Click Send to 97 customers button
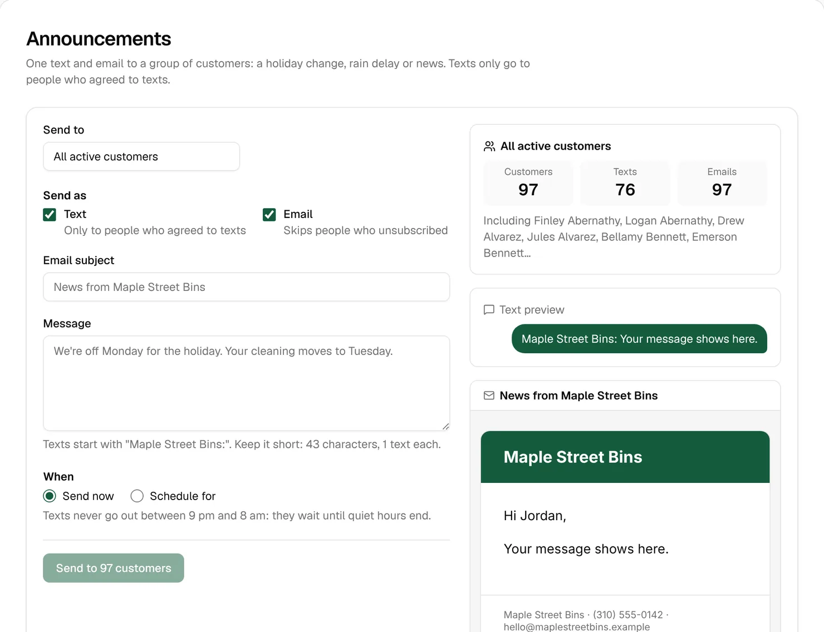The height and width of the screenshot is (632, 824). point(114,568)
